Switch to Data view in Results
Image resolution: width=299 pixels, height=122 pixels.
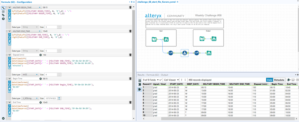(269, 80)
